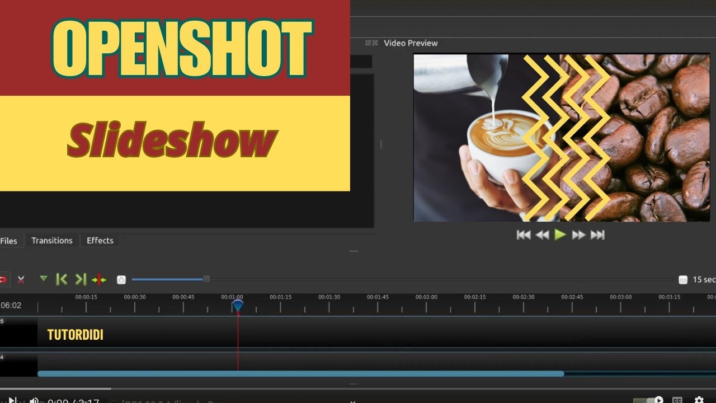Click the timeline horizontal blue scrollbar
This screenshot has height=403, width=716.
point(301,373)
